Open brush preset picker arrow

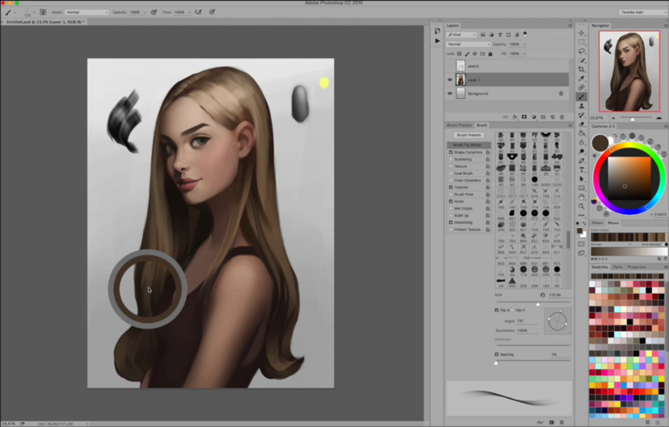(x=35, y=13)
